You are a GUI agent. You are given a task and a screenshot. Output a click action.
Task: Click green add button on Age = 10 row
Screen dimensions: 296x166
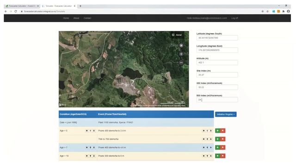[218, 156]
